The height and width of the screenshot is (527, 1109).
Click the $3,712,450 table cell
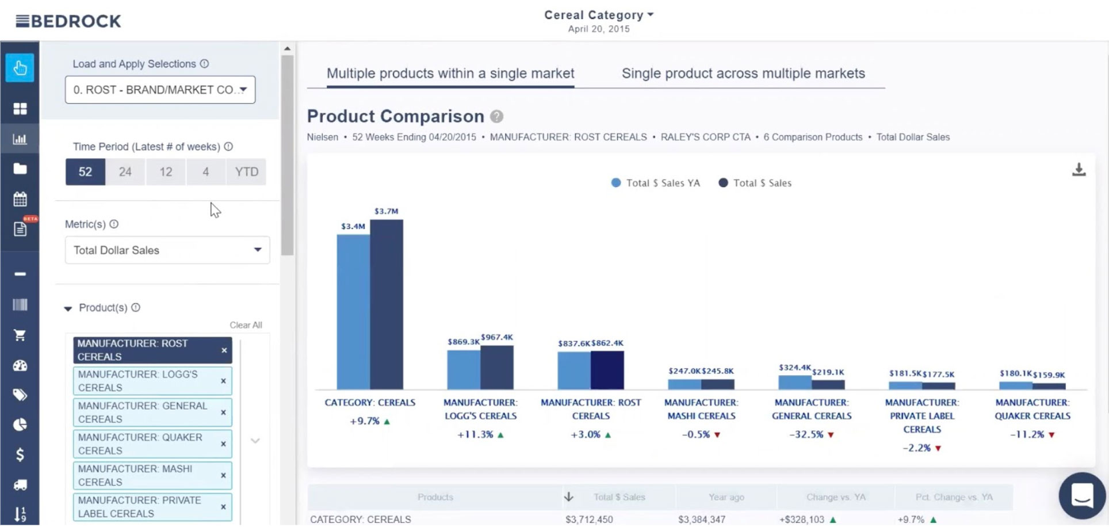point(589,520)
